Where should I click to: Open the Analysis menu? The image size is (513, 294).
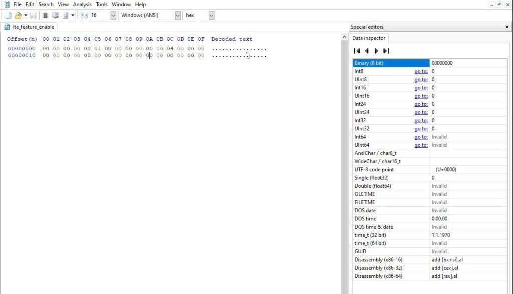(x=82, y=4)
